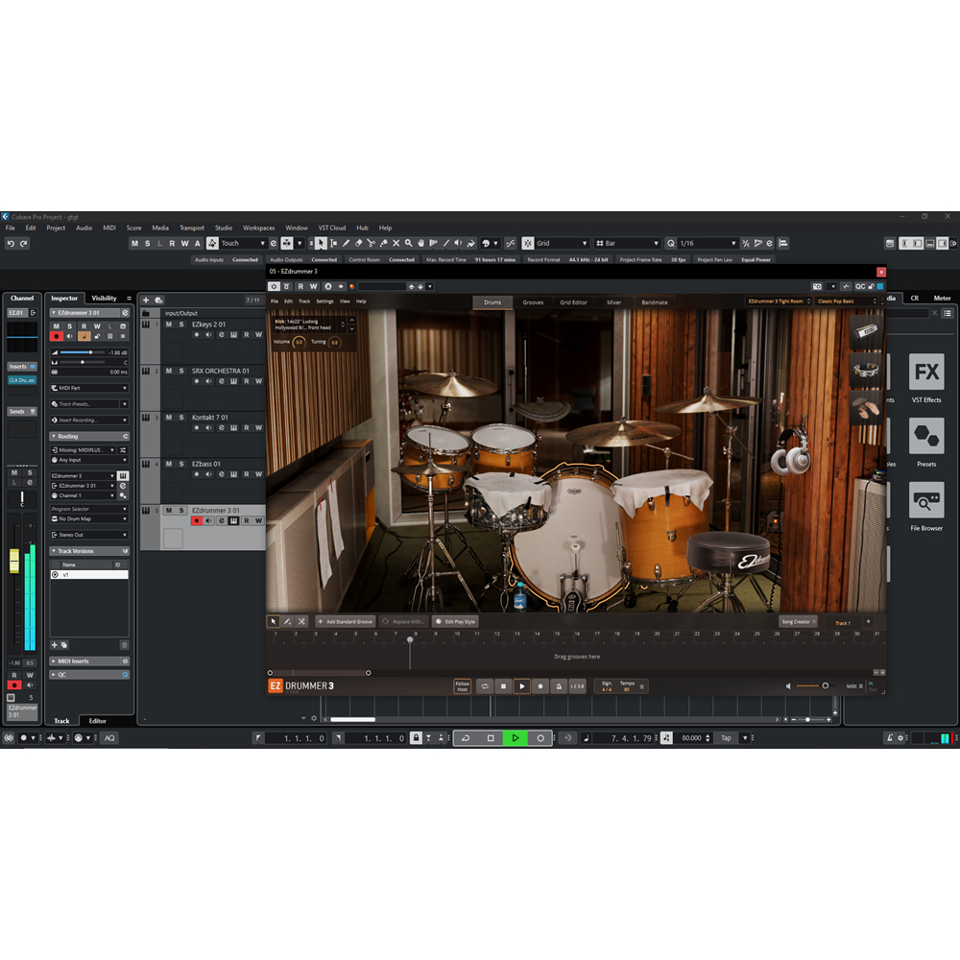Open the 1/16 quantize preset dropdown
Viewport: 960px width, 960px height.
(708, 243)
